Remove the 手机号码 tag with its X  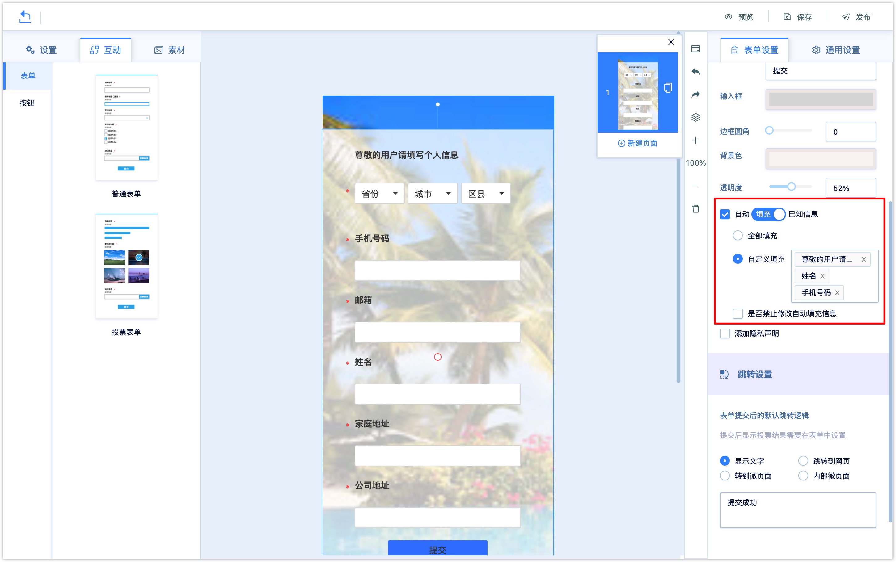[837, 293]
